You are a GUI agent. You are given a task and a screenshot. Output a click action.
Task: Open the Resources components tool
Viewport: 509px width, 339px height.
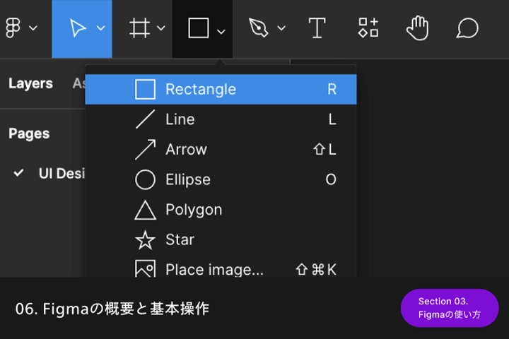368,28
